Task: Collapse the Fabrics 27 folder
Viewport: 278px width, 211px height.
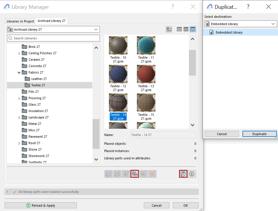Action: coord(19,72)
